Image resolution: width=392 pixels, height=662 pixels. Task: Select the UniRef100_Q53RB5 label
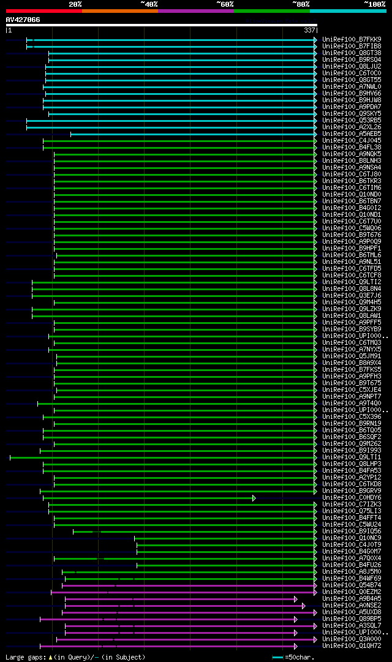tap(352, 121)
